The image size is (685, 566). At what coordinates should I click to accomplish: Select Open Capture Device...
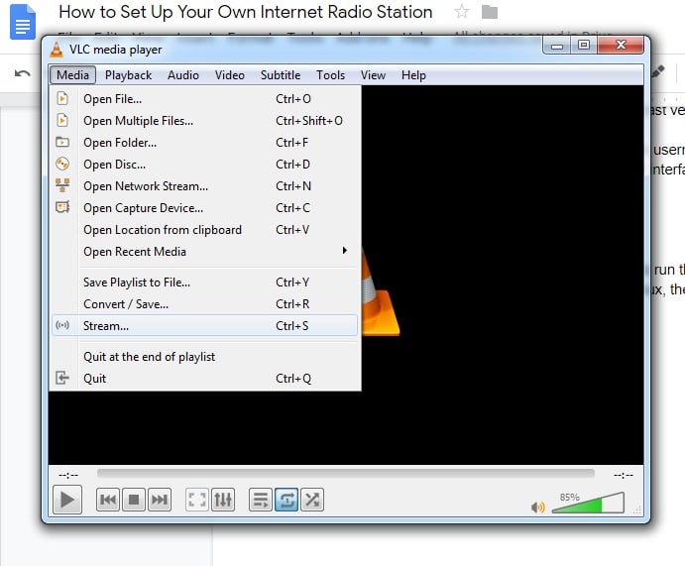pyautogui.click(x=204, y=208)
